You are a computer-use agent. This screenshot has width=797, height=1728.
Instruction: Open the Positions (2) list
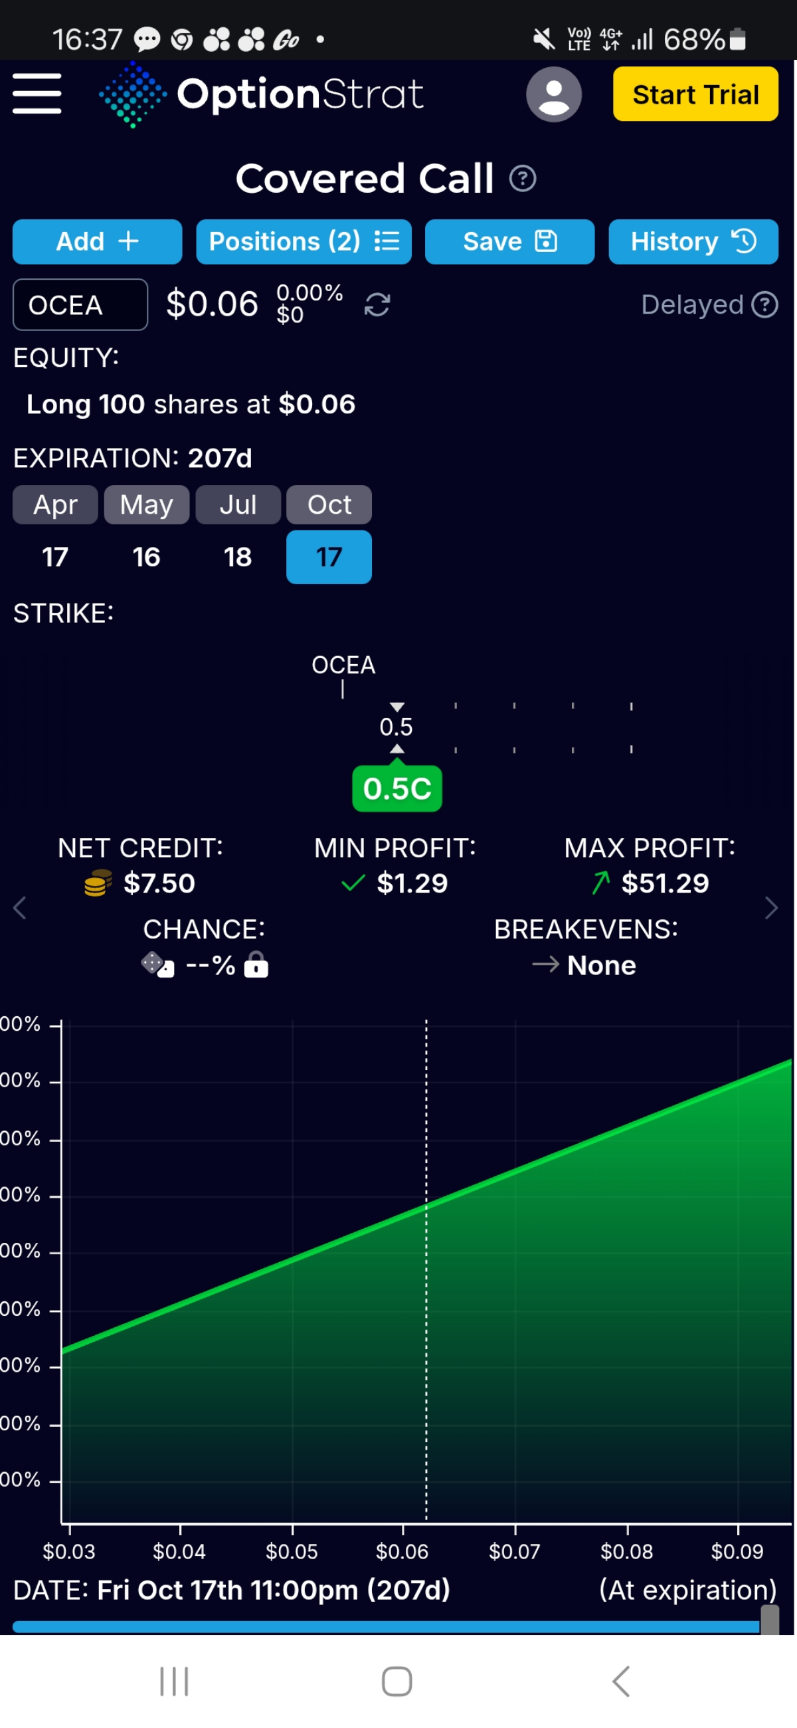tap(304, 241)
